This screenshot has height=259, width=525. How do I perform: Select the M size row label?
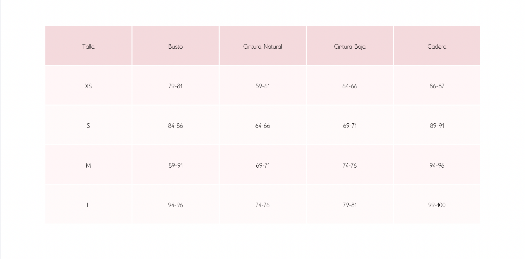pos(88,165)
